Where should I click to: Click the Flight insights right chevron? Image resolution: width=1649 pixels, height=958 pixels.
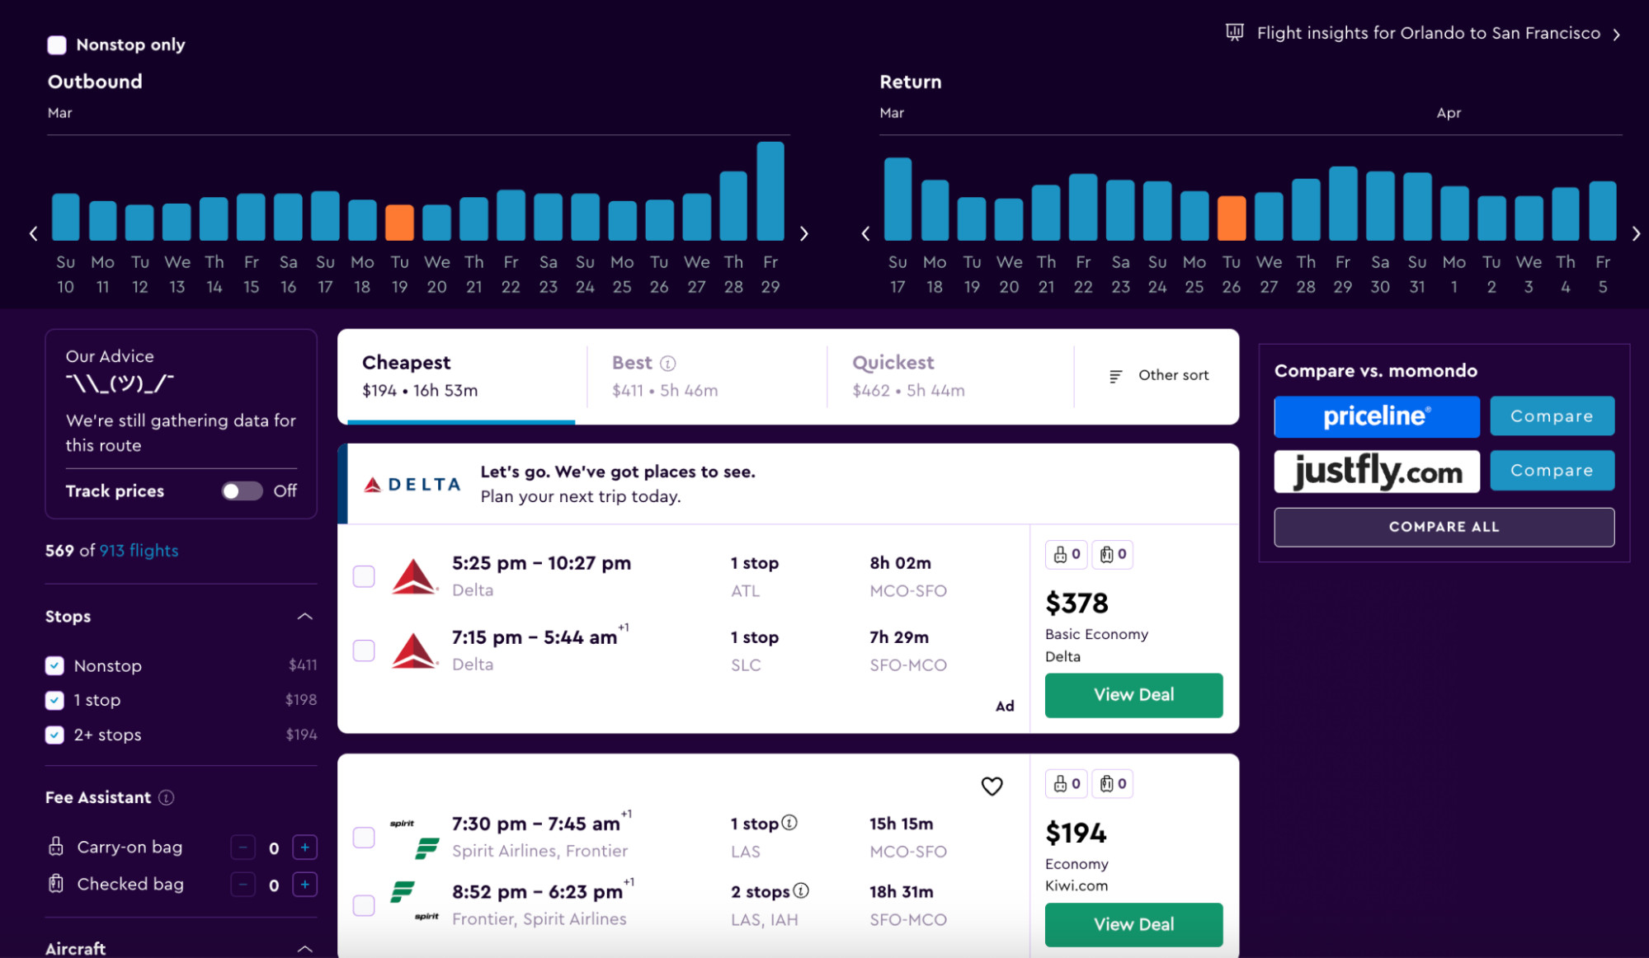pyautogui.click(x=1617, y=35)
